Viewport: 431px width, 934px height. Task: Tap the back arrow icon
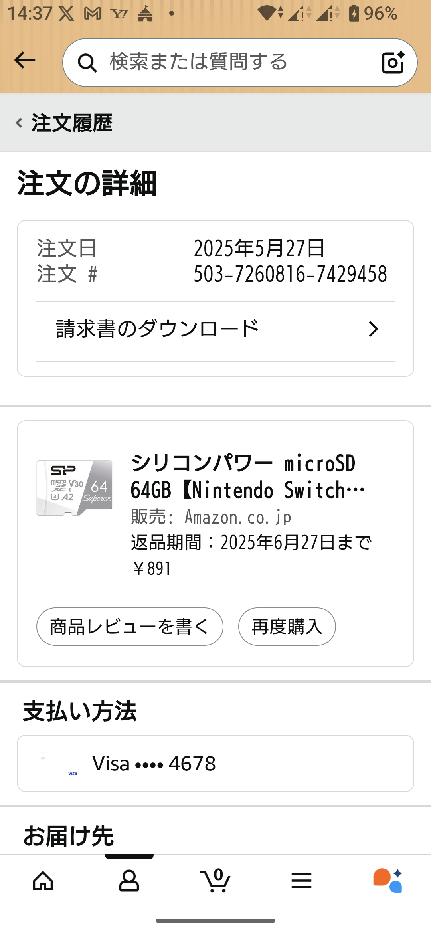tap(25, 61)
